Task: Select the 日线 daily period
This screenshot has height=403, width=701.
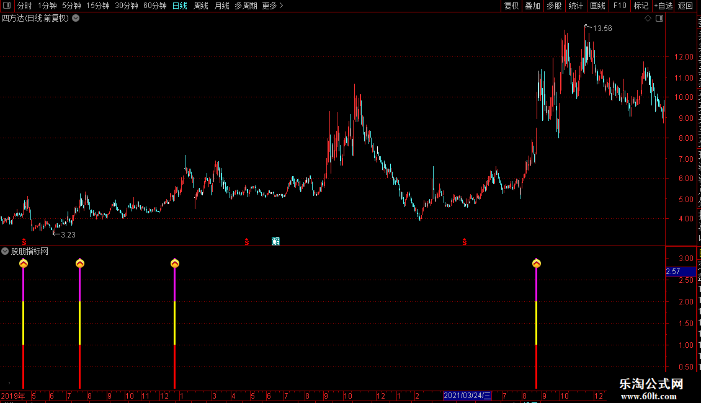Action: point(180,6)
